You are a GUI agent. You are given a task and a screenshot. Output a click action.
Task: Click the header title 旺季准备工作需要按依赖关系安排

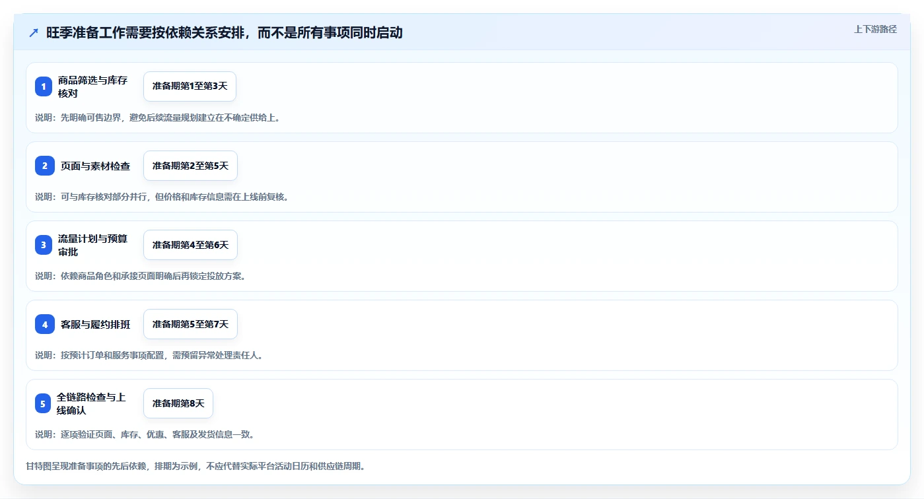224,33
